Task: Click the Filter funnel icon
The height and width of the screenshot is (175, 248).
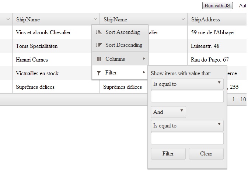Action: coord(98,73)
